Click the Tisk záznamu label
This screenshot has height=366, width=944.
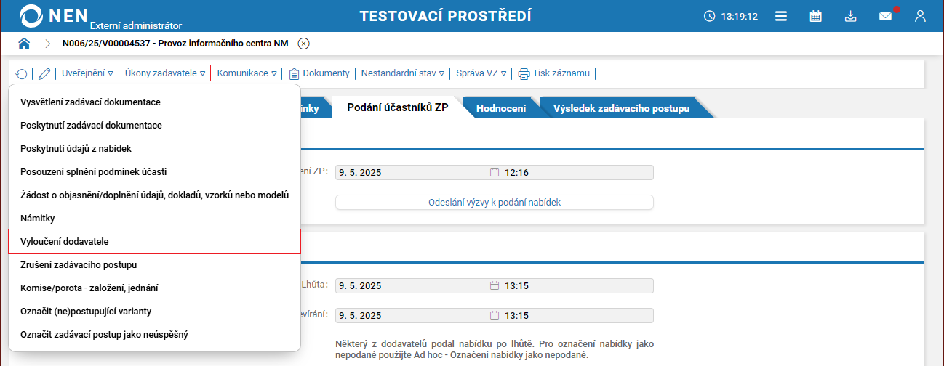point(562,73)
